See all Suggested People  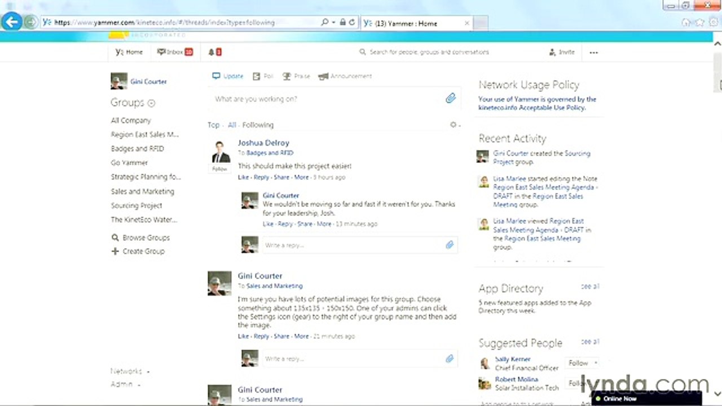591,342
